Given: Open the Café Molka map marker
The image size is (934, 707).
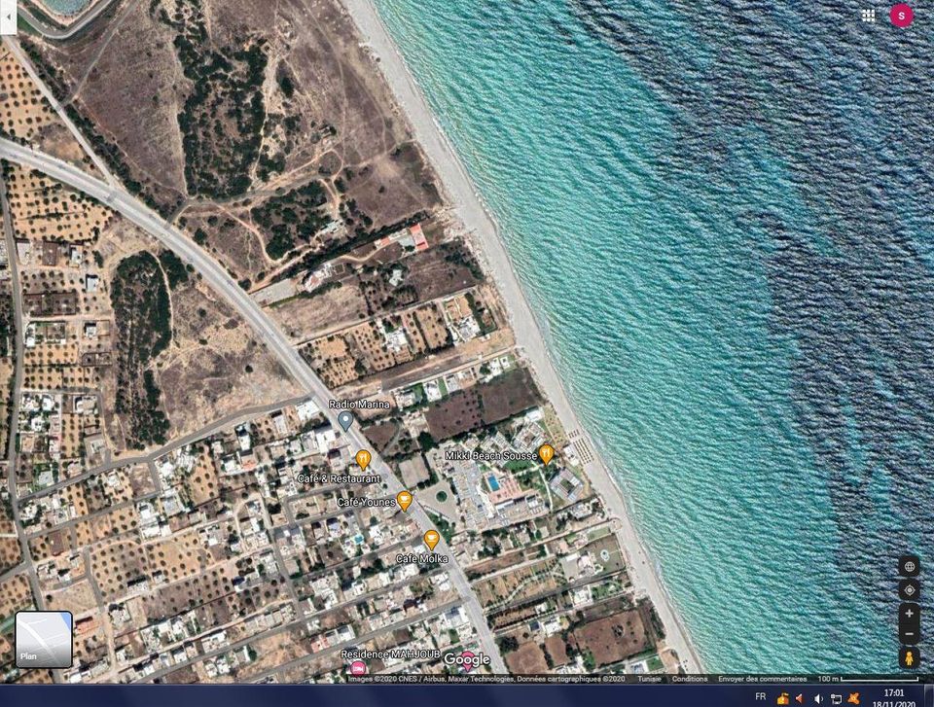Looking at the screenshot, I should coord(431,539).
